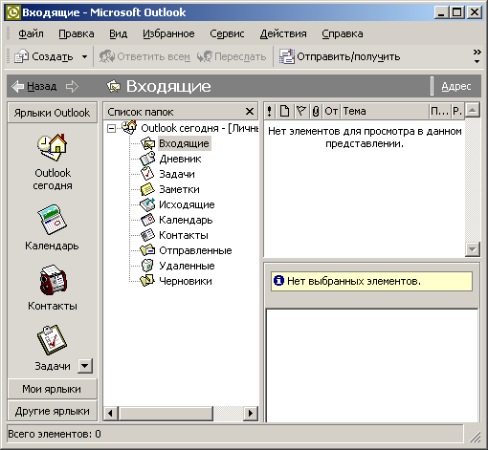The image size is (488, 450).
Task: Collapse the Outlook сегодня tree node
Action: coord(111,128)
